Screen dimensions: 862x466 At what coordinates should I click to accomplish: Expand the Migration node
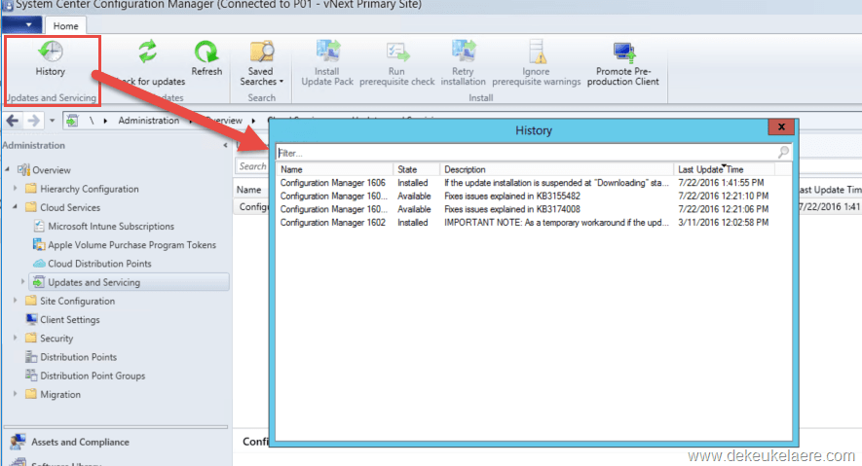click(x=15, y=394)
